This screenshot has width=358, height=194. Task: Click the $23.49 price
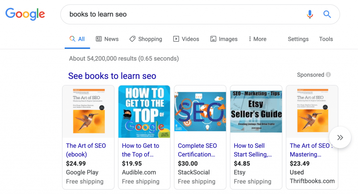tap(300, 163)
